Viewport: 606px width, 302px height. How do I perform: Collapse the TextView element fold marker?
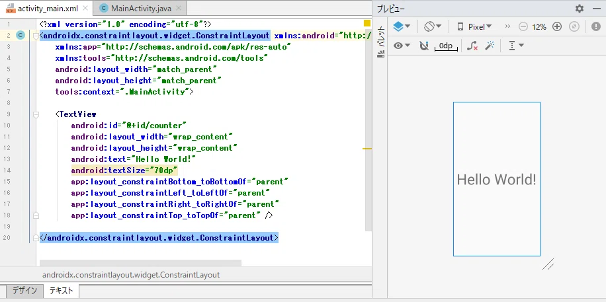pos(36,114)
